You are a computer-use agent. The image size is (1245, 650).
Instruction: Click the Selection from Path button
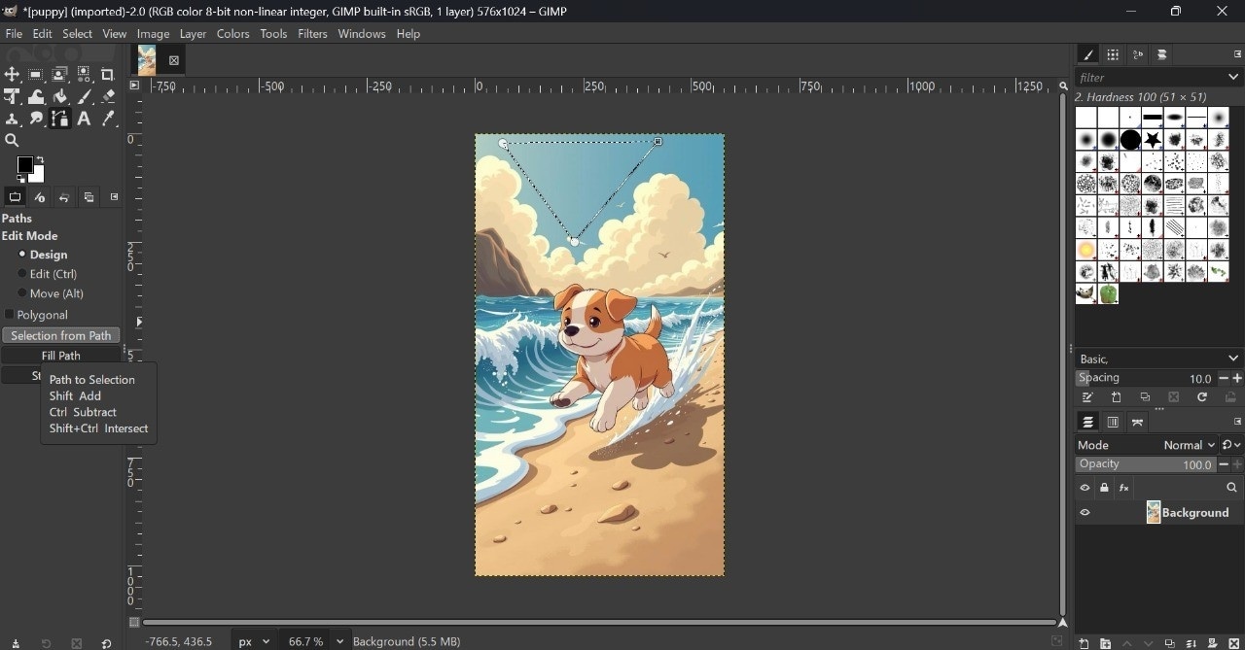(60, 335)
